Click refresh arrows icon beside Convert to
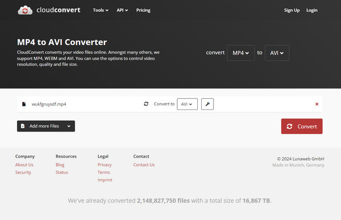 point(146,104)
